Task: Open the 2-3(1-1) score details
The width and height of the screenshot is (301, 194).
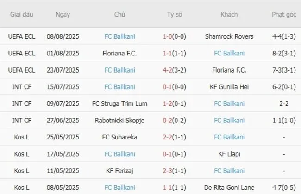Action: 175,171
